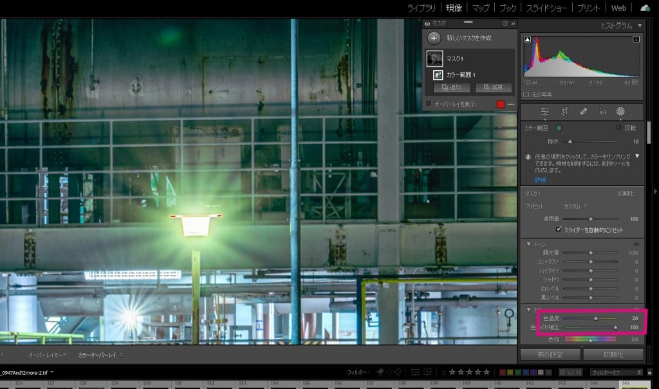Select the Crop overlay tool icon
The height and width of the screenshot is (389, 659).
pyautogui.click(x=564, y=112)
